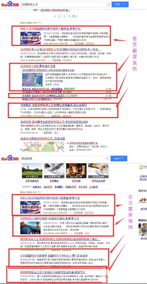Click the stamp photo captioned 移民签证办理

[x=98, y=171]
